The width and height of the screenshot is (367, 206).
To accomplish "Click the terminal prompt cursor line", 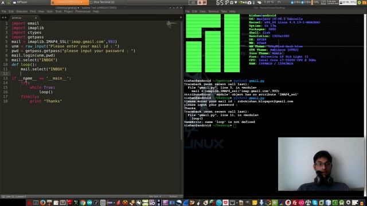I will coord(210,125).
